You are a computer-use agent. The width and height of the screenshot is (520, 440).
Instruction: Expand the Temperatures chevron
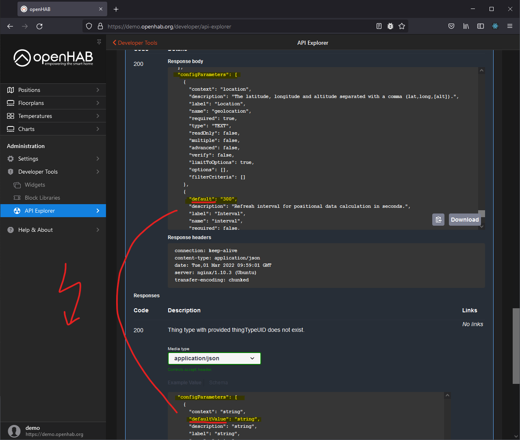[98, 116]
